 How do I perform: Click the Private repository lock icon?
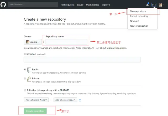click(29, 79)
